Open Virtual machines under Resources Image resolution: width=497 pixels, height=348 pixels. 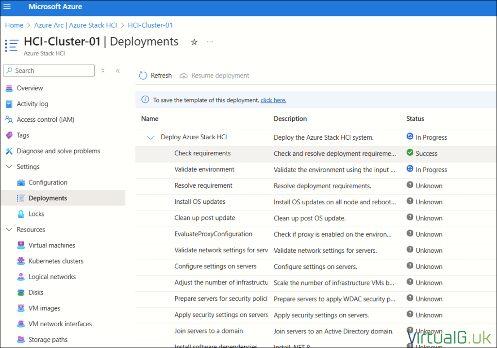(x=52, y=245)
